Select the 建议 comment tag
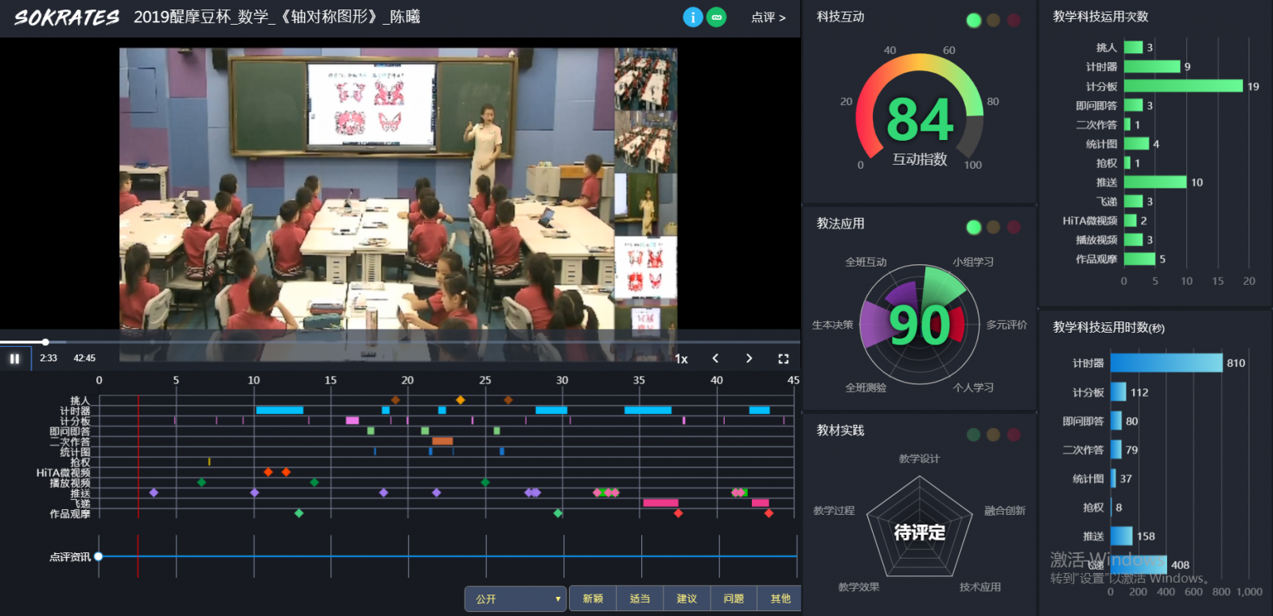 tap(687, 598)
